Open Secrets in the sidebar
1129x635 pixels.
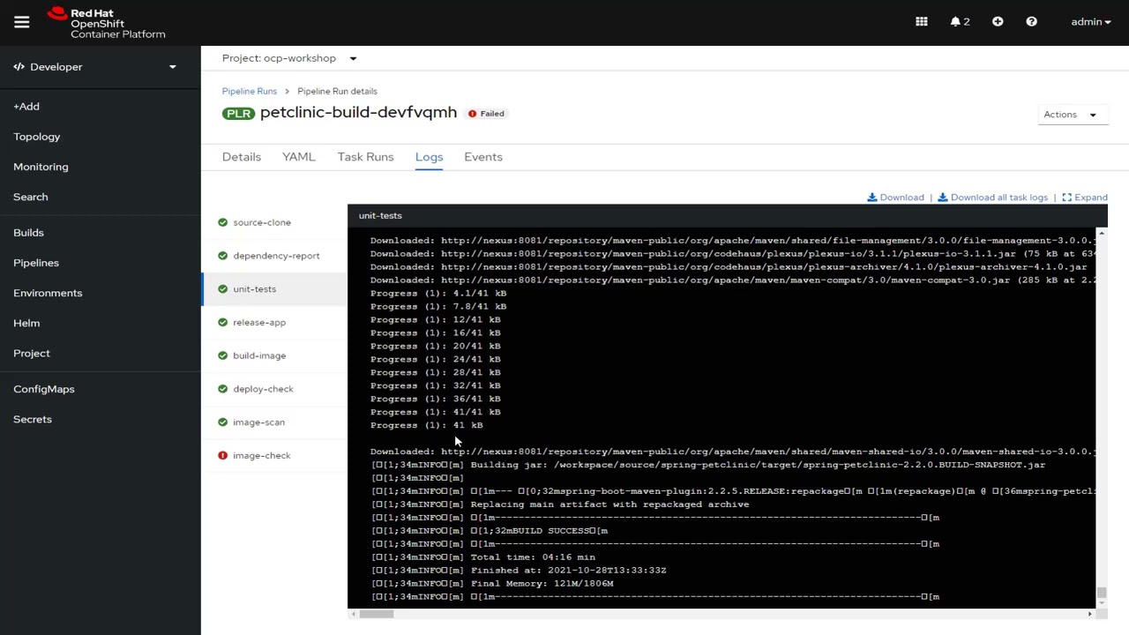pos(33,419)
